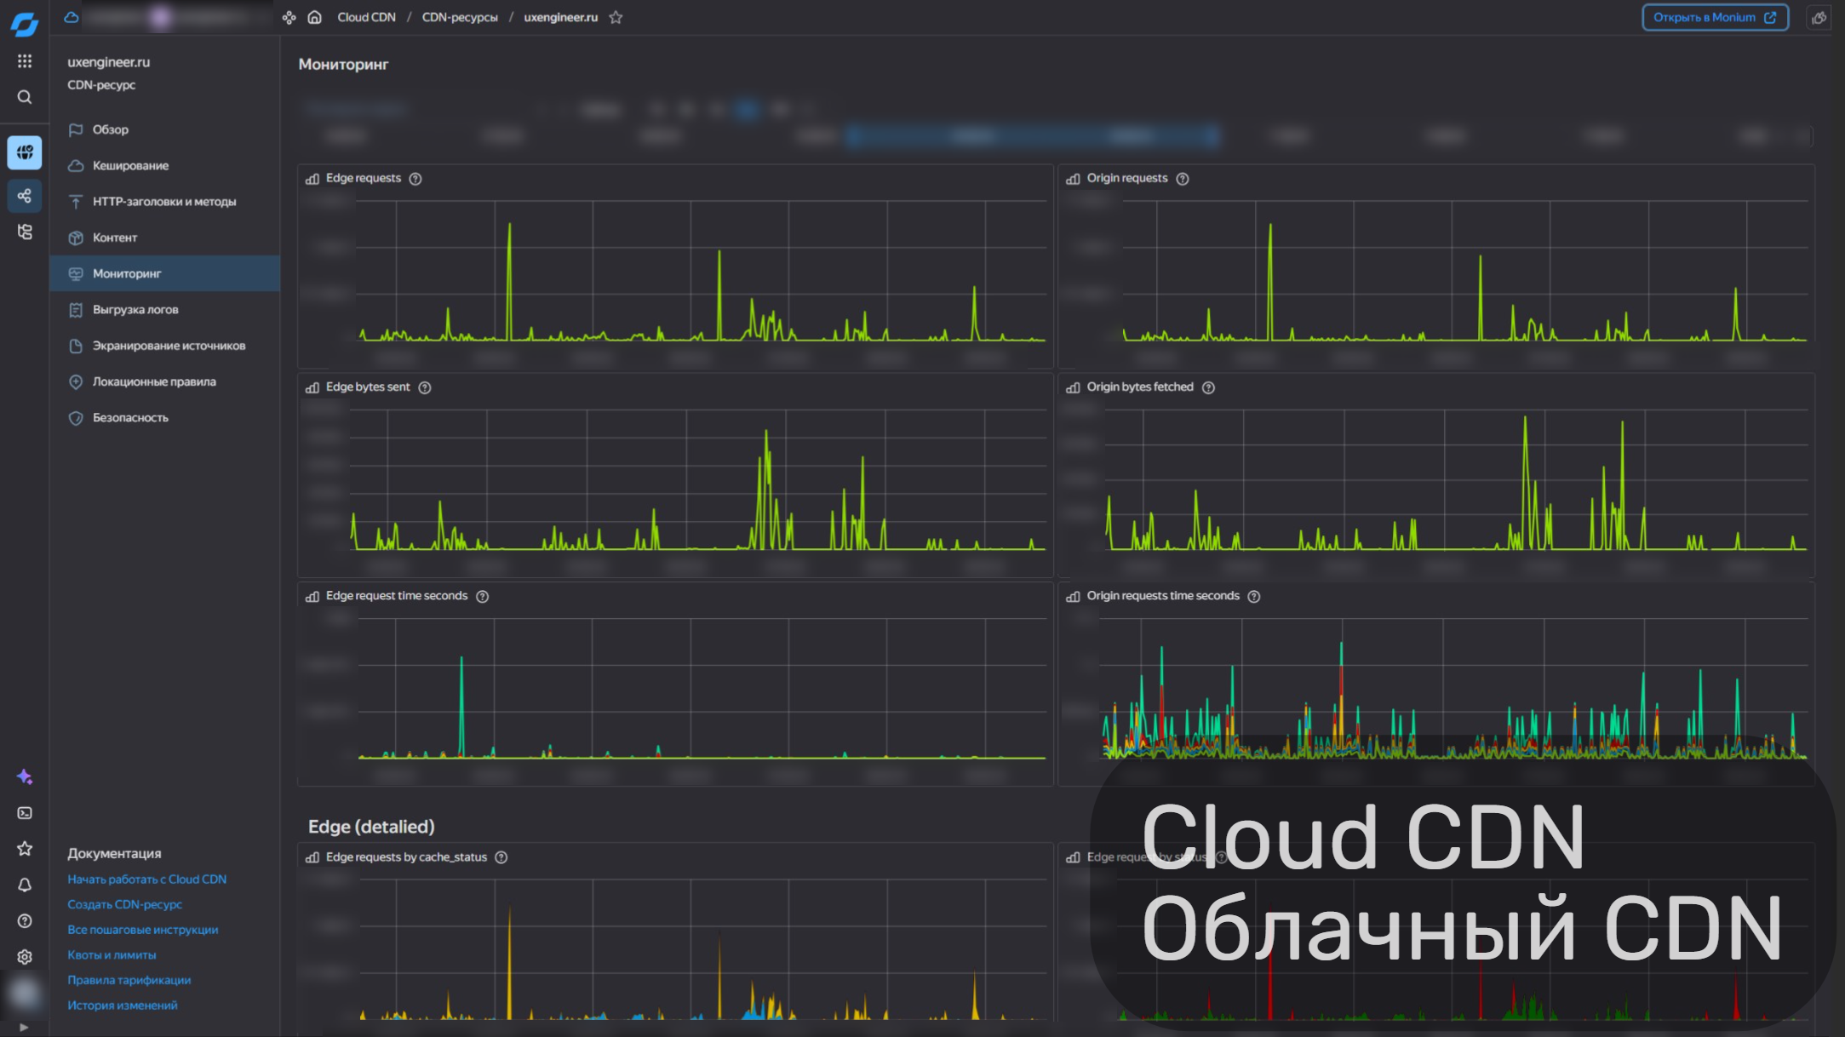The height and width of the screenshot is (1037, 1845).
Task: Show help for Edge bytes sent
Action: [425, 387]
